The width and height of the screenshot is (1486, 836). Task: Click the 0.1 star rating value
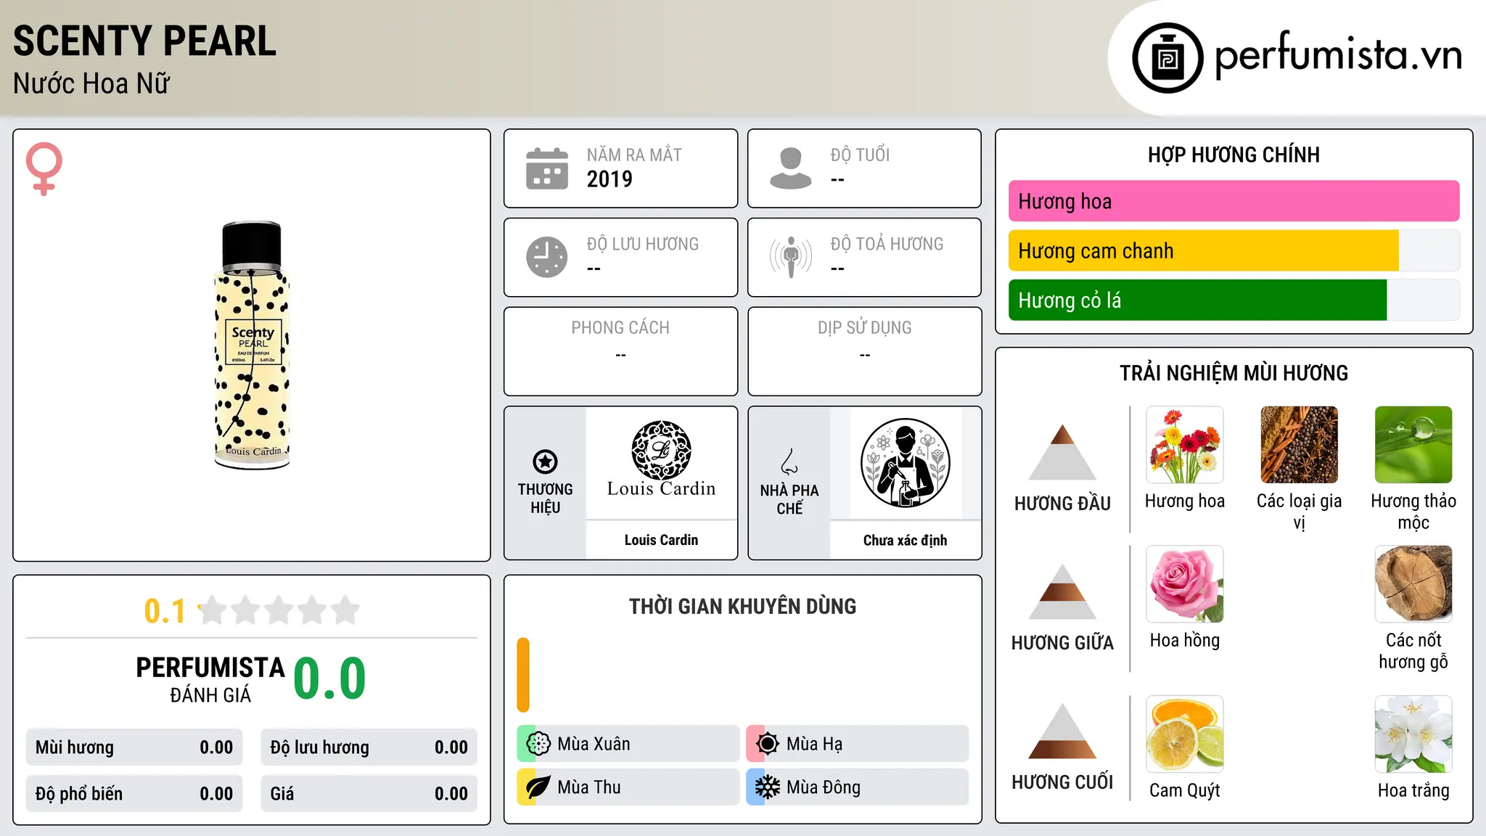pos(165,610)
